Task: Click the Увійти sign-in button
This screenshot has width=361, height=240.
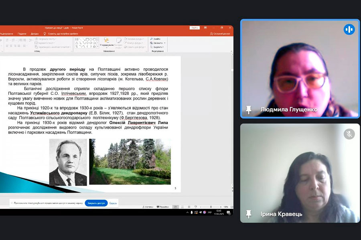Action: tap(195, 28)
